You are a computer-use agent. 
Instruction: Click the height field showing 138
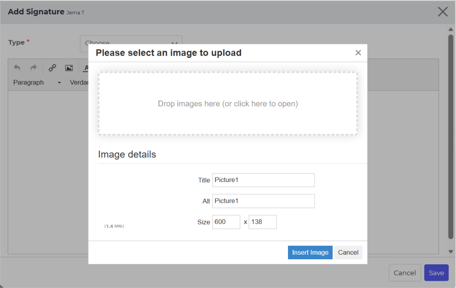point(263,222)
